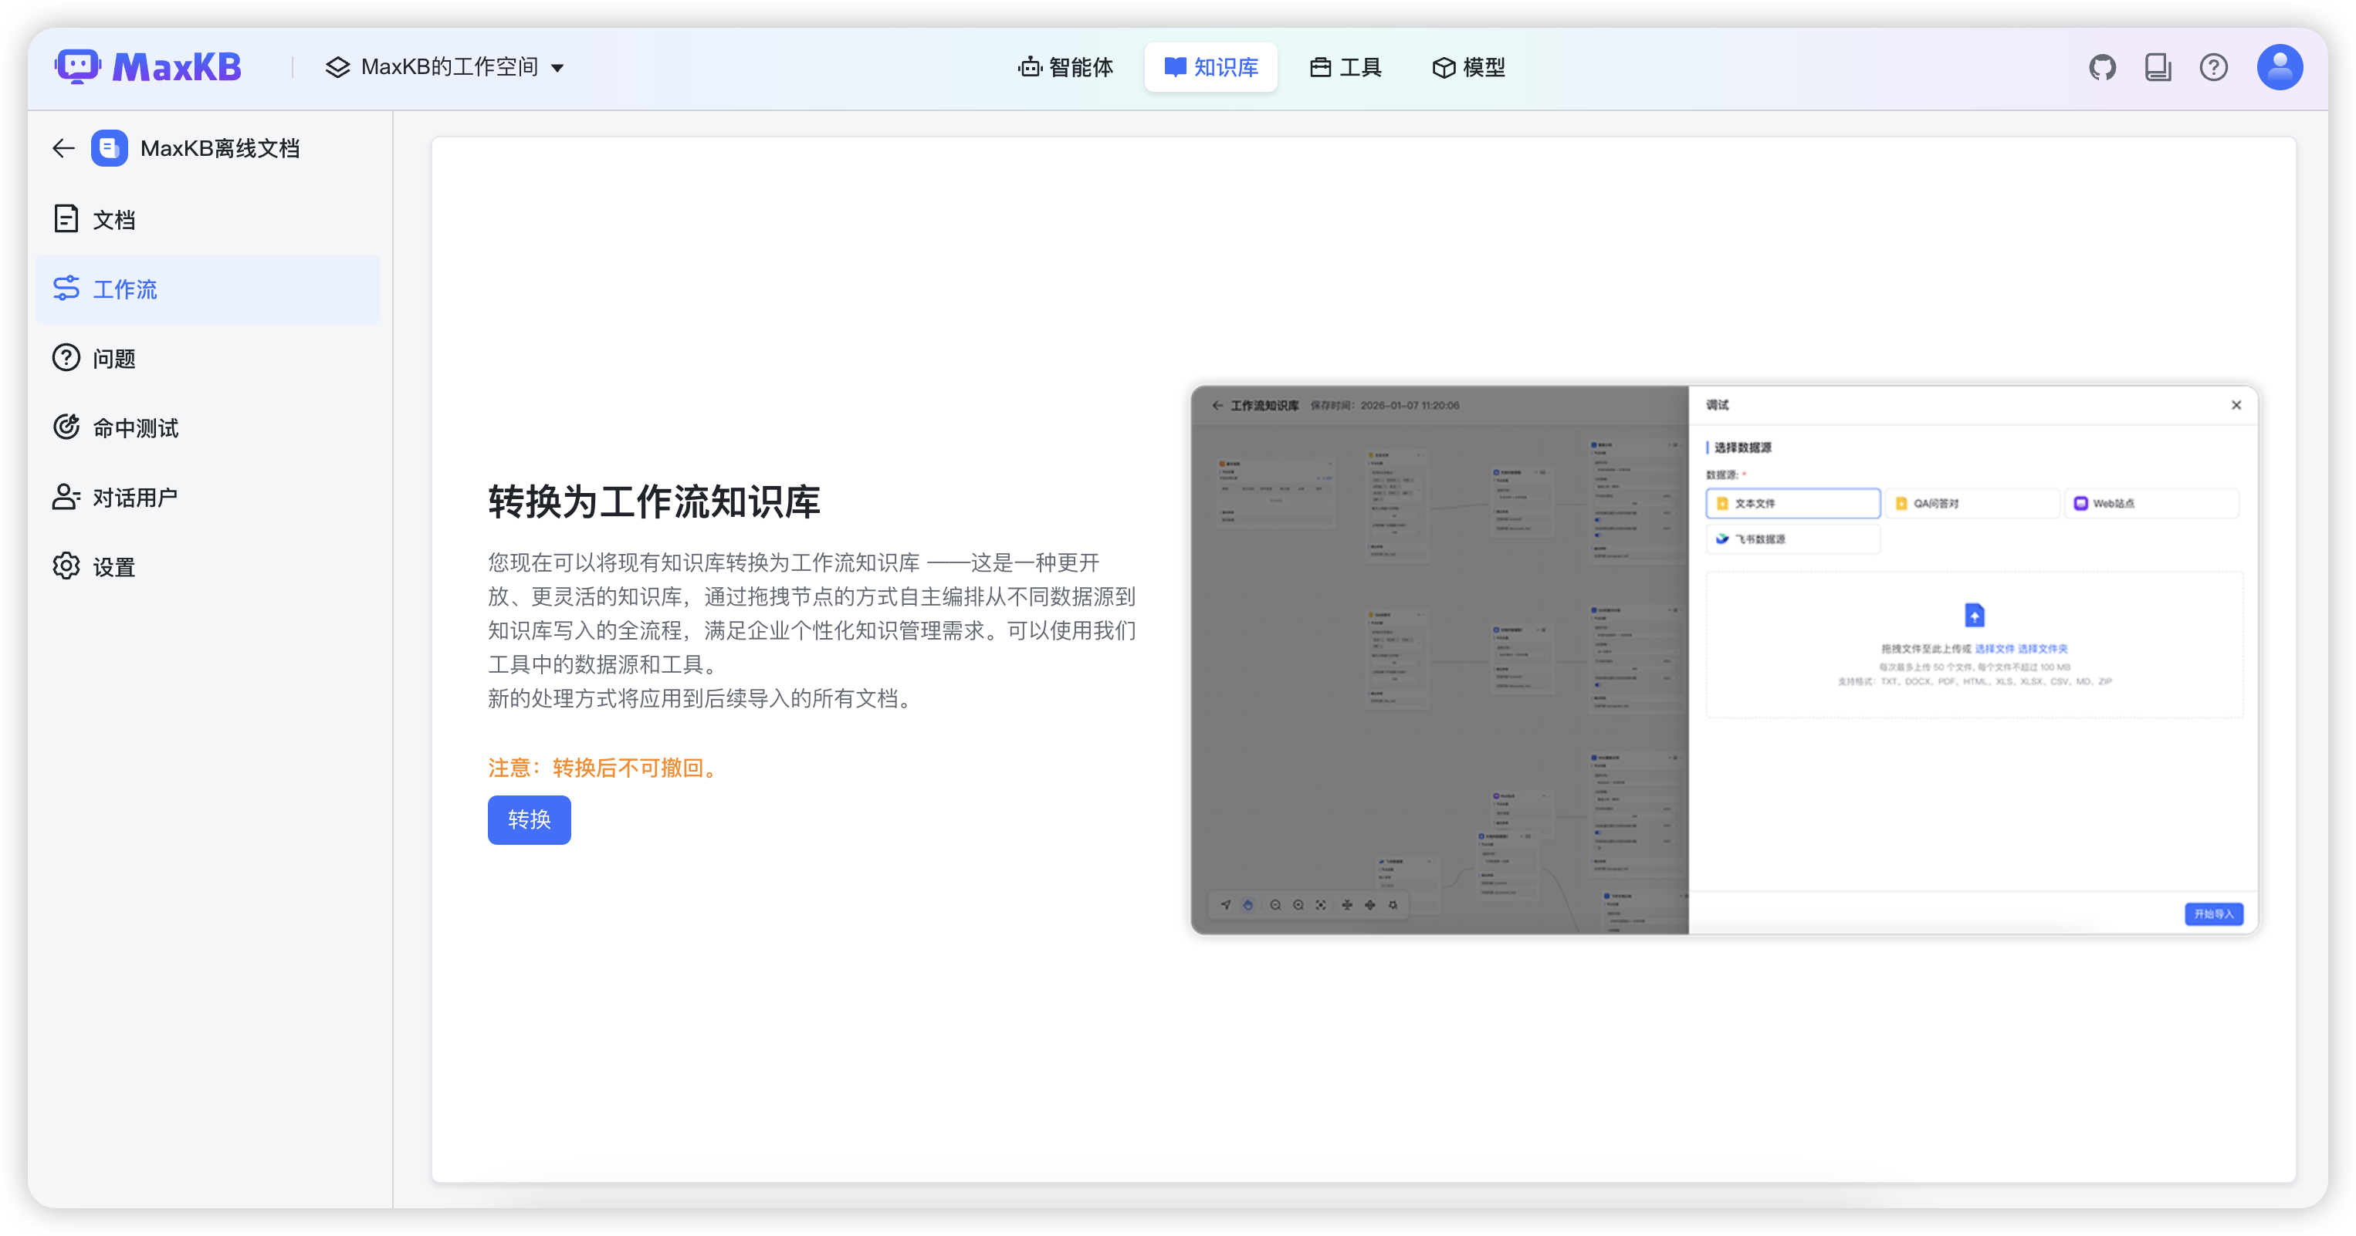Go to the 模型 tab
This screenshot has width=2356, height=1236.
(x=1468, y=68)
